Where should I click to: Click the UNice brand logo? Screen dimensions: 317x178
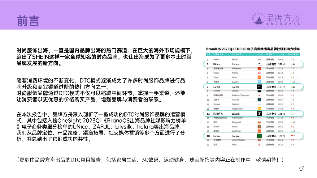click(259, 64)
